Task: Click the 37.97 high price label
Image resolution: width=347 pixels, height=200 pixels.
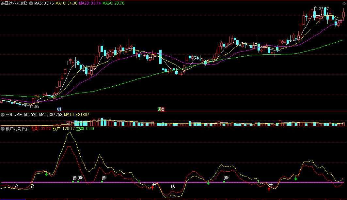Action: (x=324, y=8)
